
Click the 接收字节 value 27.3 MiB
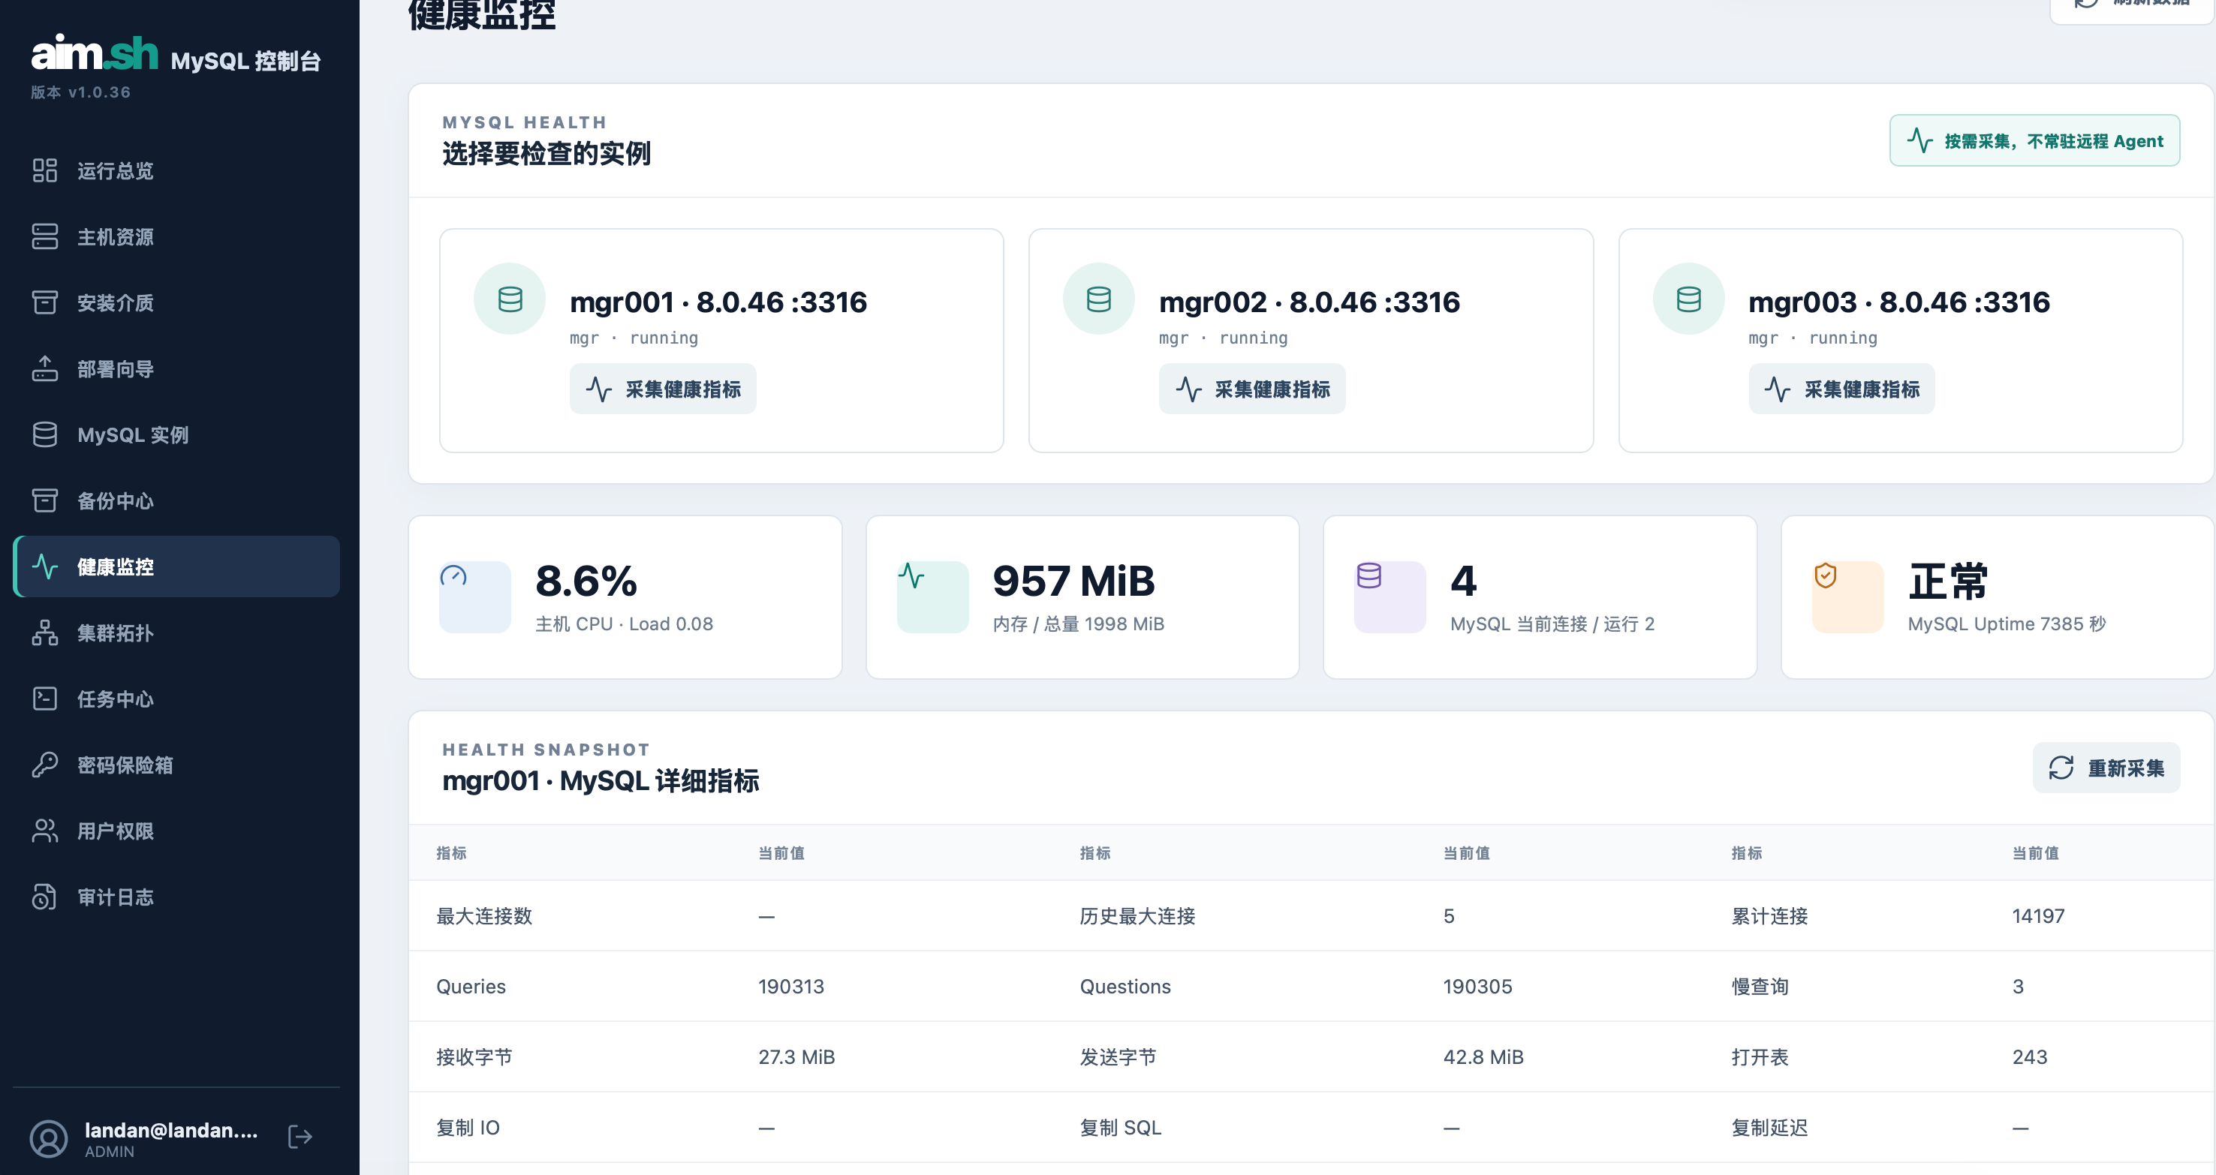click(x=796, y=1057)
